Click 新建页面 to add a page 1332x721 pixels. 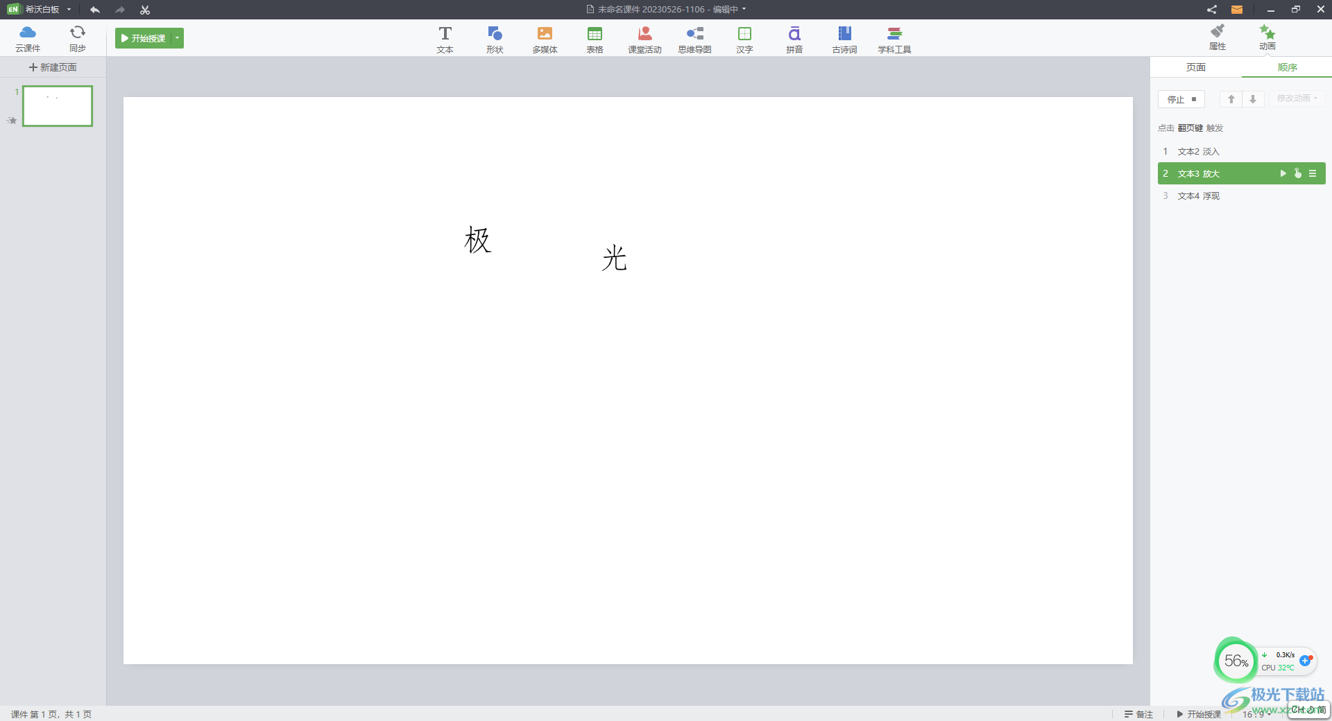[53, 67]
